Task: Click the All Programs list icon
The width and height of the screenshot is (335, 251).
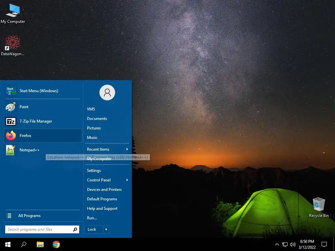Action: pos(9,216)
